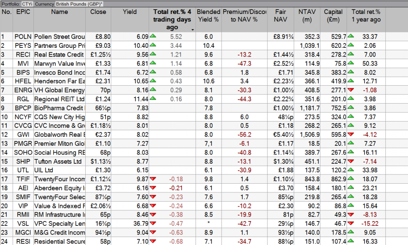Click the red down arrow in the SMIF yield cell
The height and width of the screenshot is (245, 408).
(153, 197)
